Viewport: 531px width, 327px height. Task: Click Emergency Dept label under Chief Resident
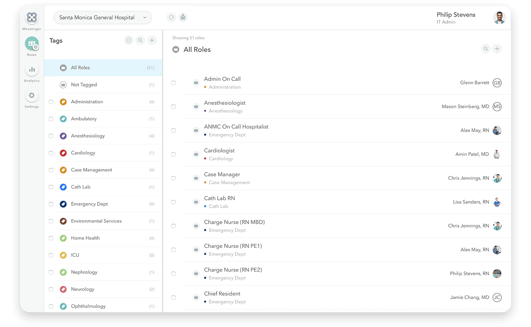[x=227, y=302]
